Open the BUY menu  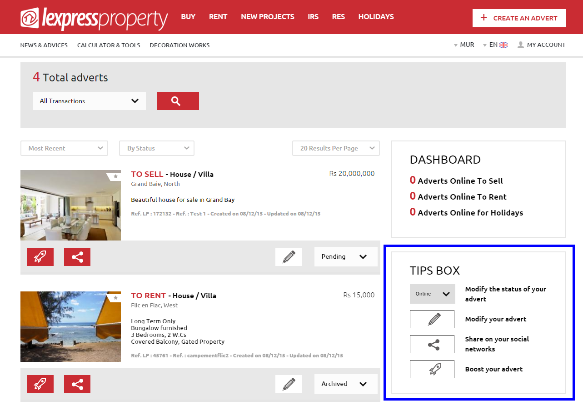[188, 17]
